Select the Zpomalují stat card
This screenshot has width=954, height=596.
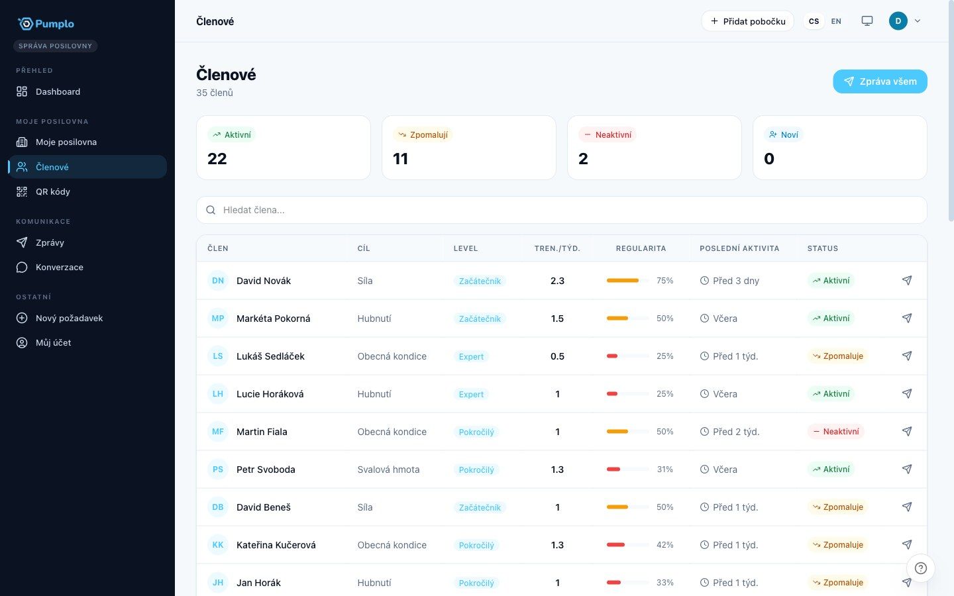click(x=469, y=148)
